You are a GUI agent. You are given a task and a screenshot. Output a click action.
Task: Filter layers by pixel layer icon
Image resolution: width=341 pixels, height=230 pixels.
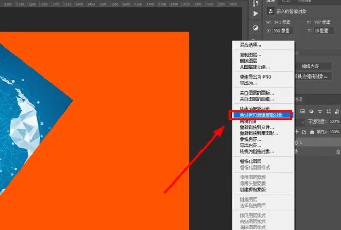[302, 111]
